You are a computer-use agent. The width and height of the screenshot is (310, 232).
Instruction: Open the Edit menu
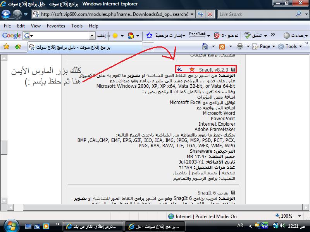click(21, 26)
